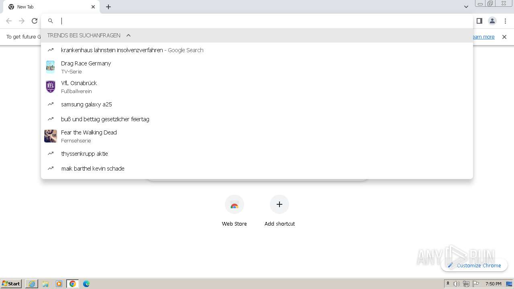Open the Windows Start menu
The image size is (514, 289).
[11, 284]
